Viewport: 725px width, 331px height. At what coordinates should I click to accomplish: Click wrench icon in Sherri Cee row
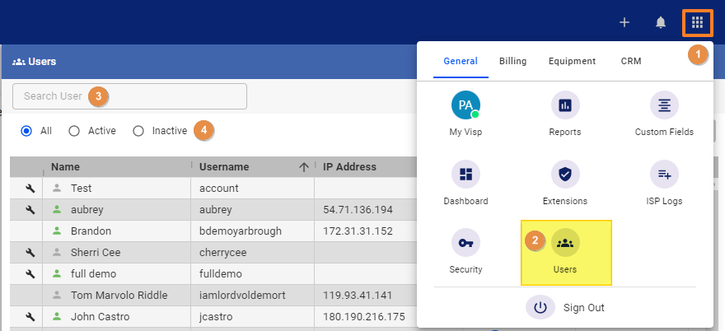(x=30, y=253)
